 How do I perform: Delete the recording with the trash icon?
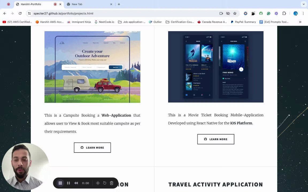coord(111,183)
